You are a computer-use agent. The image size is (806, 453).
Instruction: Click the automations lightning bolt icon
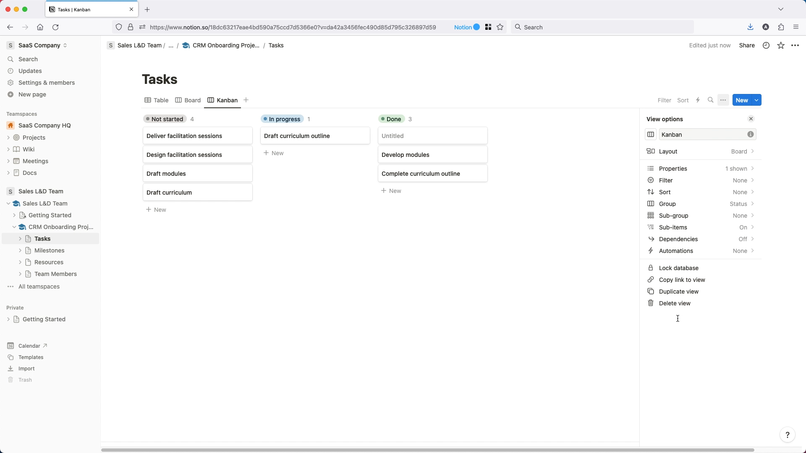pyautogui.click(x=698, y=100)
